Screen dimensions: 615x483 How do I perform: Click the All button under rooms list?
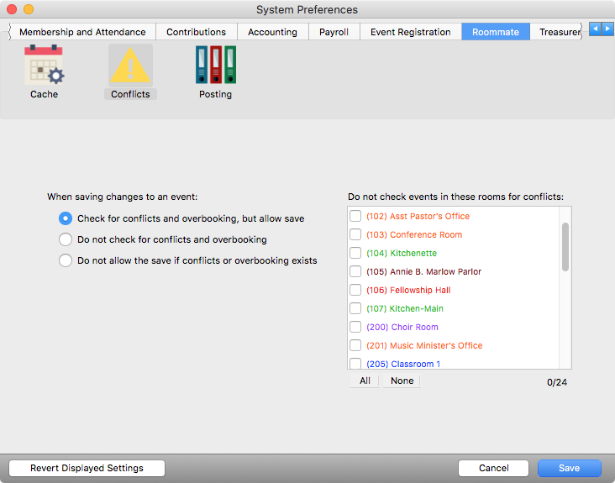pos(365,381)
